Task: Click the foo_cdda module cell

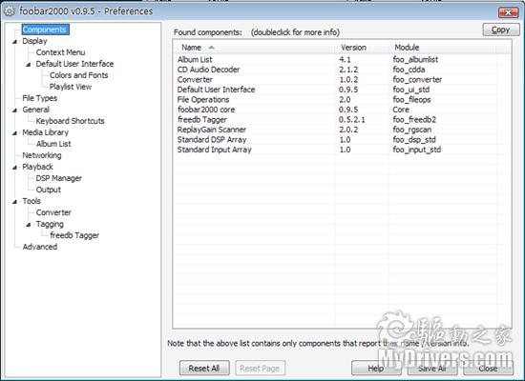Action: coord(409,70)
